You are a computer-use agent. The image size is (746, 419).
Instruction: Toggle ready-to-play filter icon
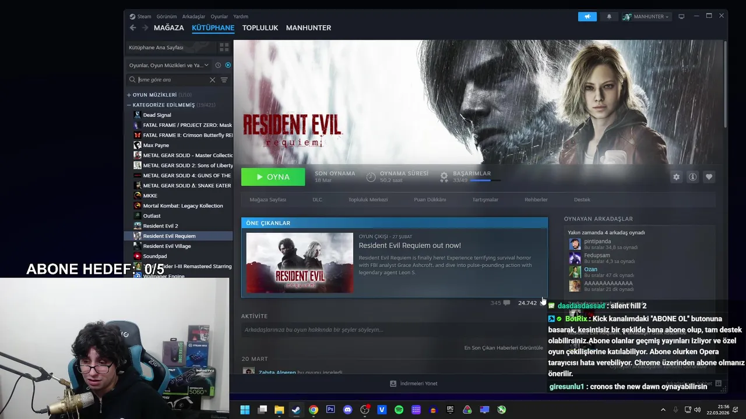click(228, 65)
